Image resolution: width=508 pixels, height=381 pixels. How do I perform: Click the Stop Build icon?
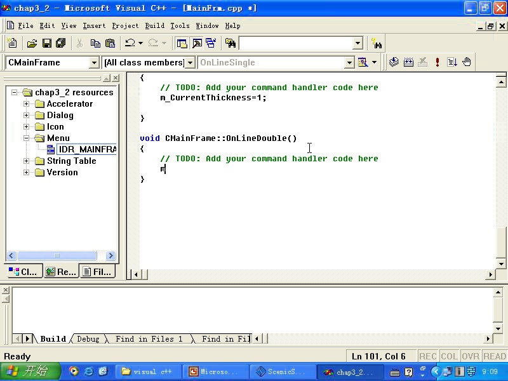pyautogui.click(x=422, y=62)
